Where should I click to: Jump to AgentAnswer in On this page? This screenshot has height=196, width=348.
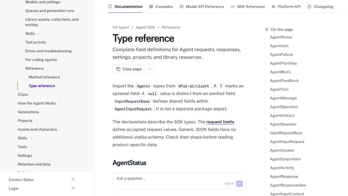pos(282,150)
